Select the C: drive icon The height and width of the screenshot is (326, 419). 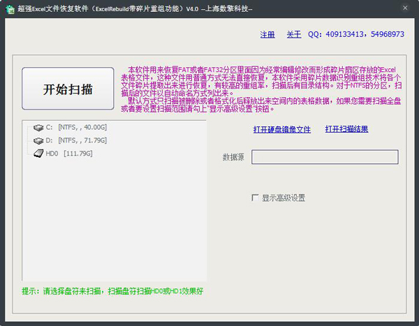point(38,128)
